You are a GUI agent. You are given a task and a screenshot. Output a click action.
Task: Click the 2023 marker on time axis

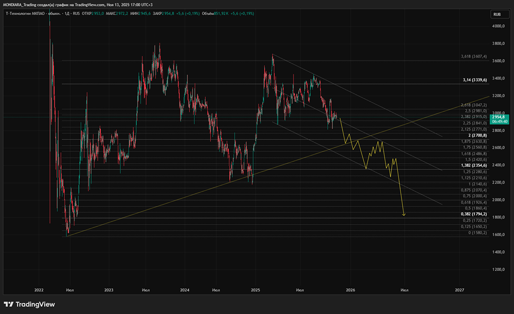click(108, 290)
